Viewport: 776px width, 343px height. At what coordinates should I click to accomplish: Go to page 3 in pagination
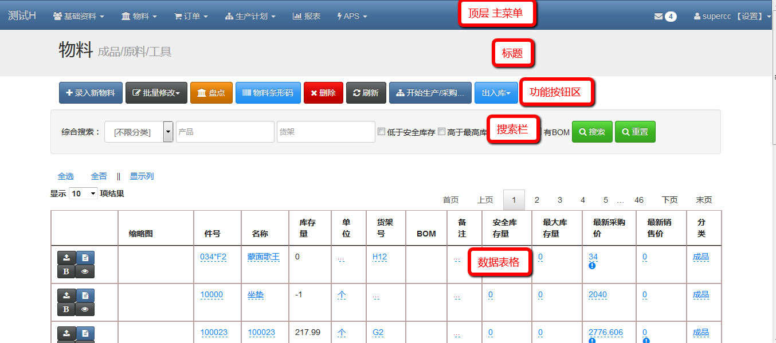560,200
